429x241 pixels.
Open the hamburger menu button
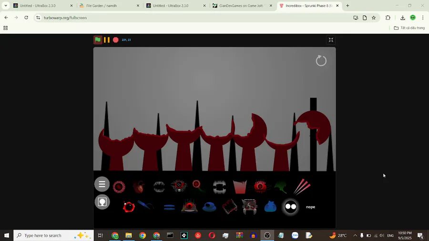102,184
